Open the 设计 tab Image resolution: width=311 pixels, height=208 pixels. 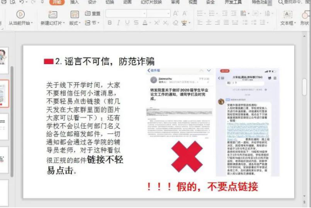92,2
